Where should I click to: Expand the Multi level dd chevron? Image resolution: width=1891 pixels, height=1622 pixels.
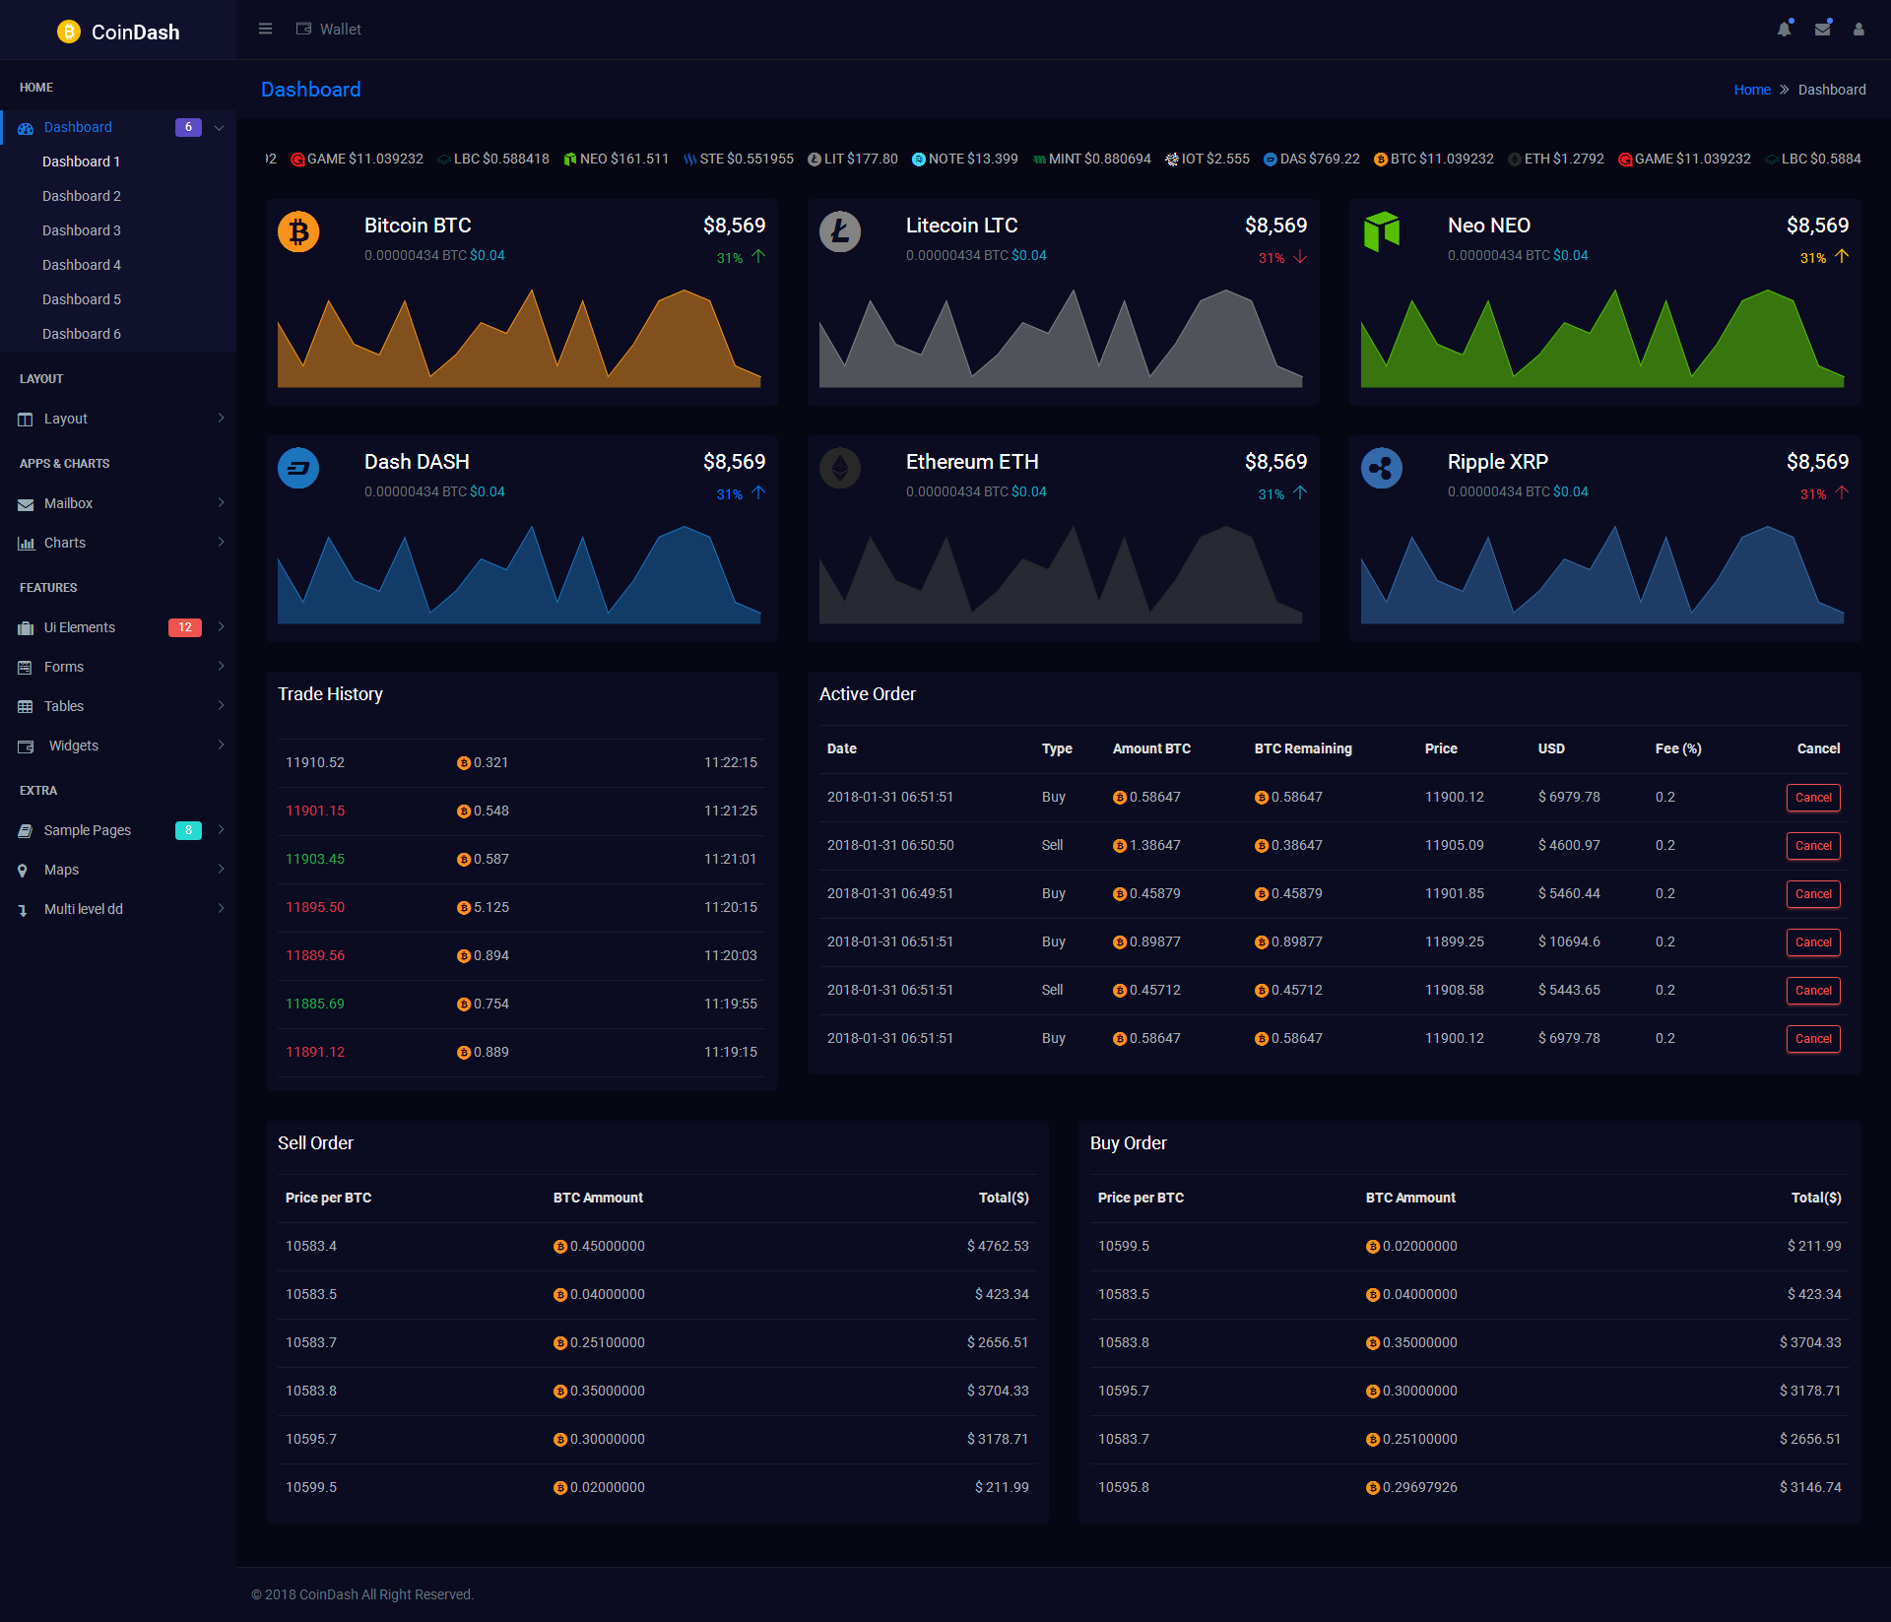click(221, 909)
